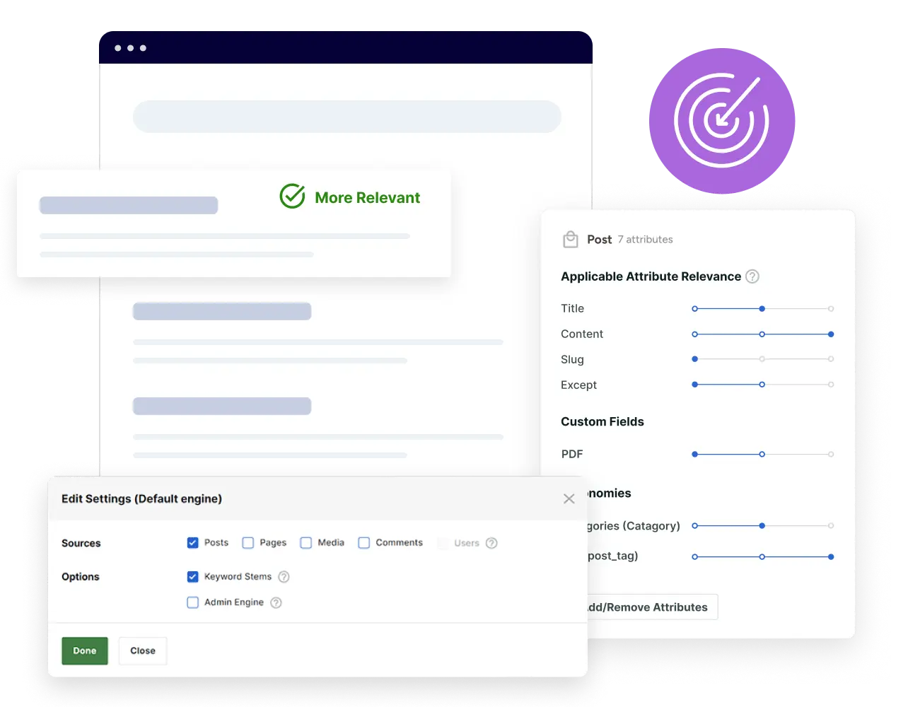This screenshot has width=908, height=707.
Task: Uncheck the Posts source checkbox
Action: (192, 543)
